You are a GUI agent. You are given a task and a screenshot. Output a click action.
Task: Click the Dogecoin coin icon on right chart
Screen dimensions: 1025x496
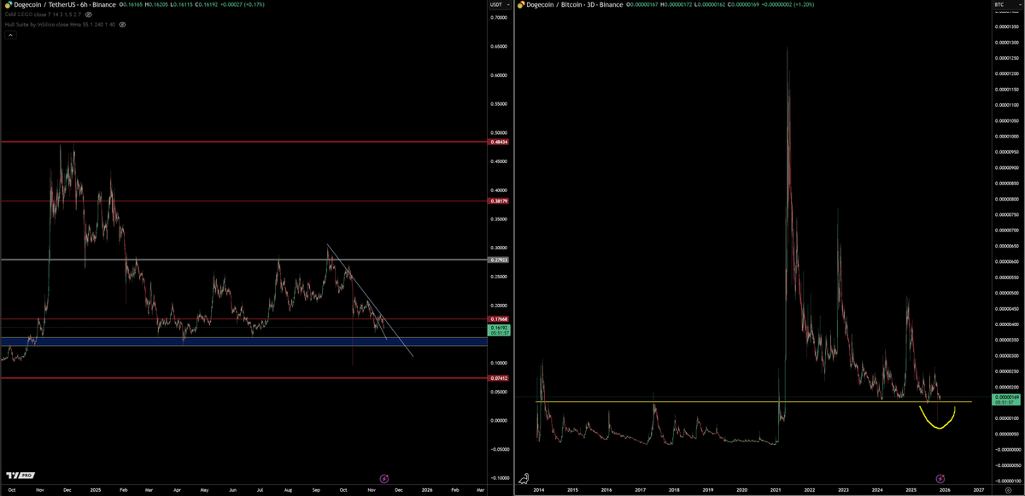[x=521, y=5]
